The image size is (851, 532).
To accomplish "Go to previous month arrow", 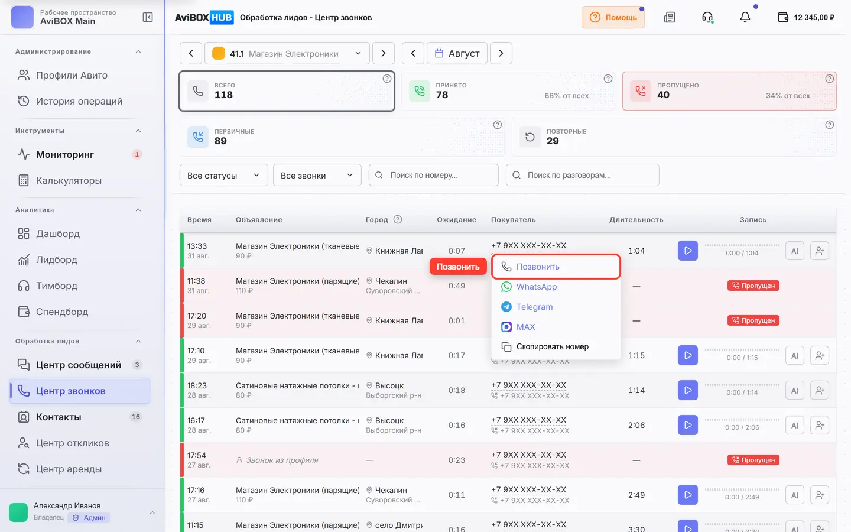I will click(x=413, y=53).
